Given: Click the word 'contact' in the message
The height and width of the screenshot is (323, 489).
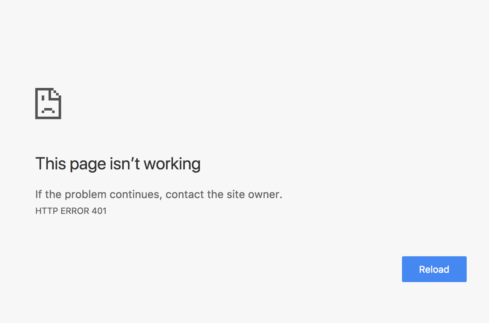Looking at the screenshot, I should 184,194.
